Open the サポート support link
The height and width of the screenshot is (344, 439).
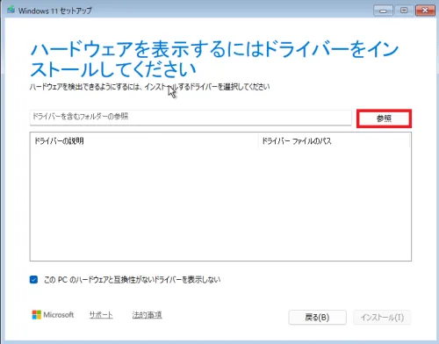coord(101,315)
